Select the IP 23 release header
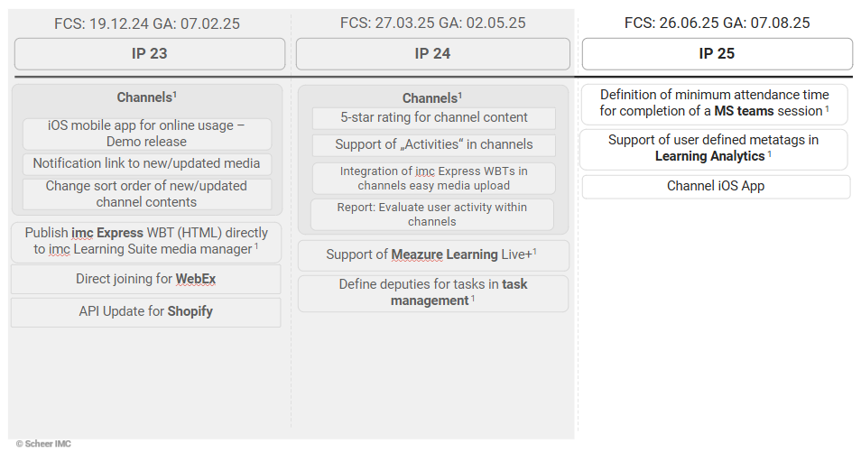 point(149,54)
